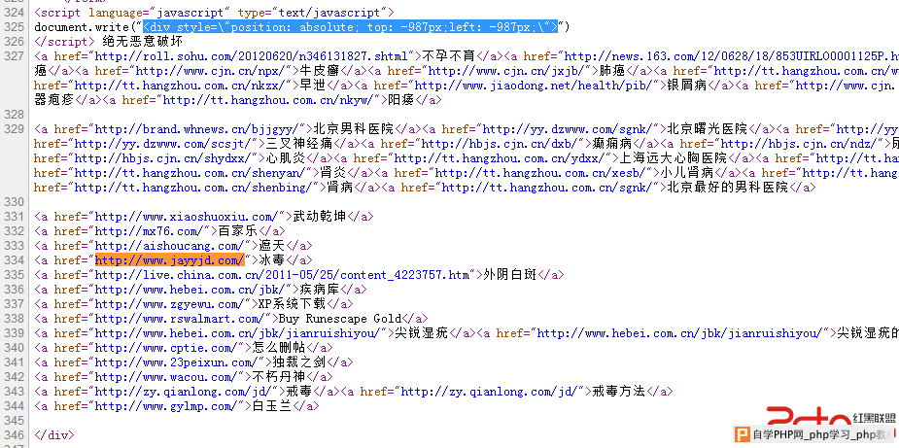Click line number 334 in the gutter
Screen dimensions: 899x448
(x=13, y=260)
